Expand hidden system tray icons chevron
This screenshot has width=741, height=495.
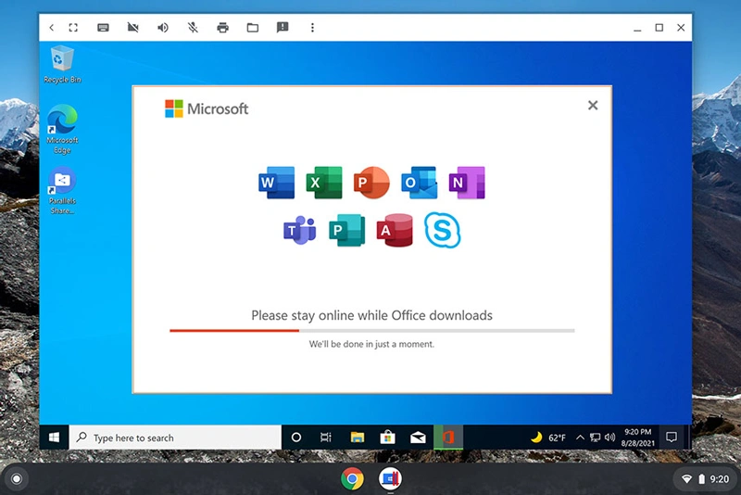tap(580, 438)
